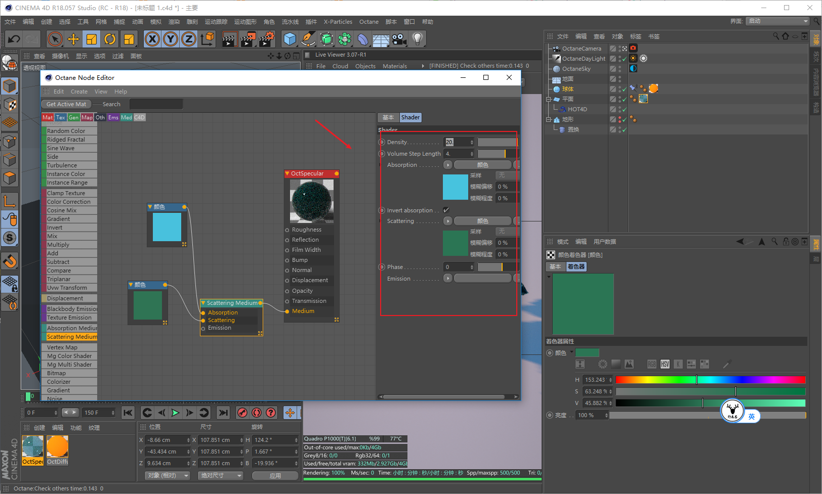Add a Scattering Medium node from list
This screenshot has width=822, height=494.
click(69, 337)
